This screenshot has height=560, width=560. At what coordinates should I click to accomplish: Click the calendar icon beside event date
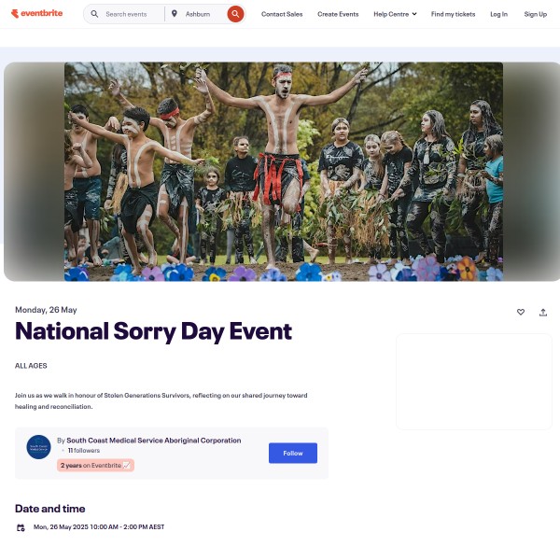pos(21,527)
